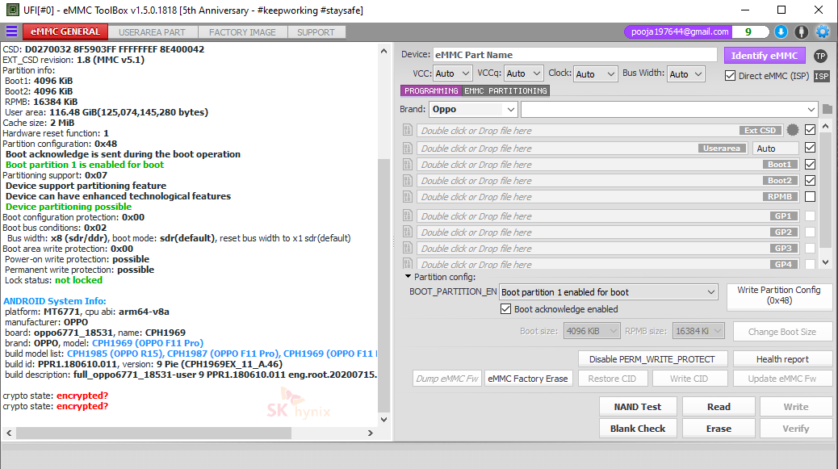Toggle Boot acknowledge enabled checkbox
Image resolution: width=838 pixels, height=469 pixels.
pyautogui.click(x=505, y=308)
